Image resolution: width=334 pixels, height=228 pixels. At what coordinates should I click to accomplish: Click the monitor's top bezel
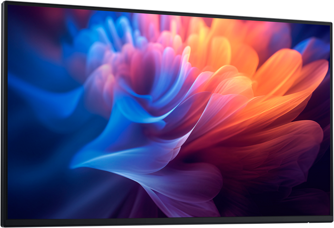click(x=167, y=10)
